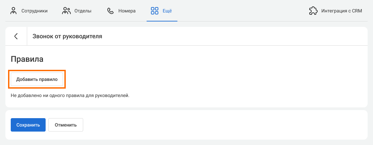Image resolution: width=373 pixels, height=145 pixels.
Task: Open the Ещё tab label
Action: tap(167, 11)
